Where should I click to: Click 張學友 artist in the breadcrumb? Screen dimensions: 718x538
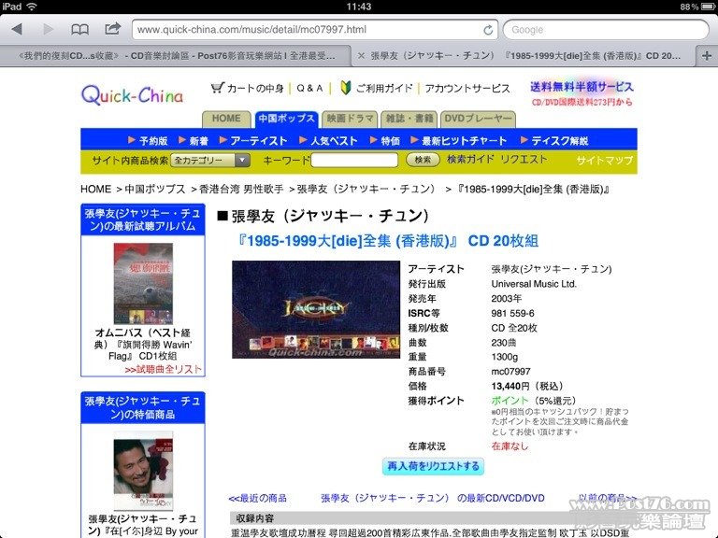pyautogui.click(x=366, y=189)
